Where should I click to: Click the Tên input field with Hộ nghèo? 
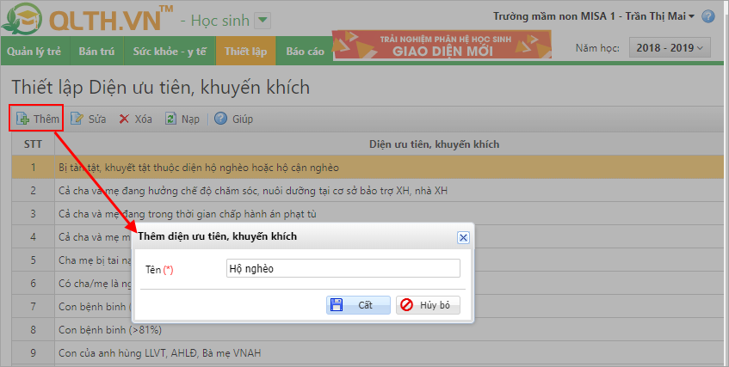343,268
